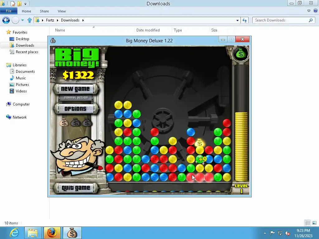Go up one folder level
Image resolution: width=319 pixels, height=239 pixels.
tap(30, 20)
